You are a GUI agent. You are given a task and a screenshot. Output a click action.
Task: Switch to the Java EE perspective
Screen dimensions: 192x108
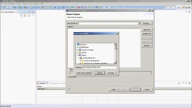(x=186, y=7)
